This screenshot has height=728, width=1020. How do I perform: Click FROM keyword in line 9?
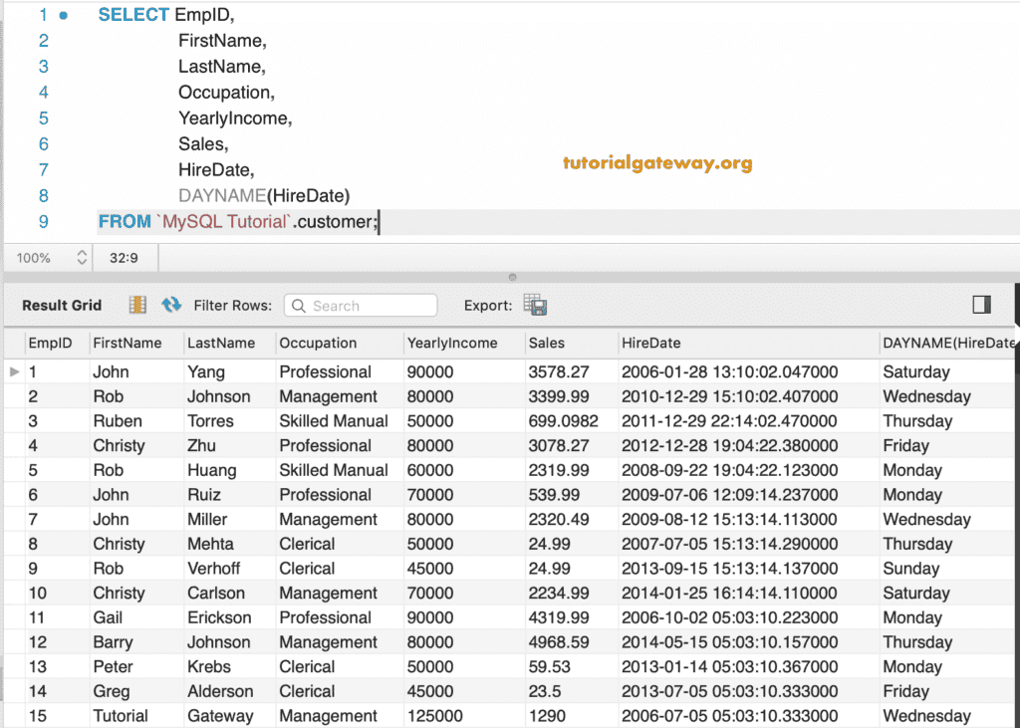point(125,222)
